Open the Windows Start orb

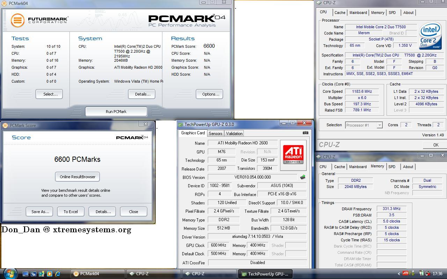coord(9,274)
